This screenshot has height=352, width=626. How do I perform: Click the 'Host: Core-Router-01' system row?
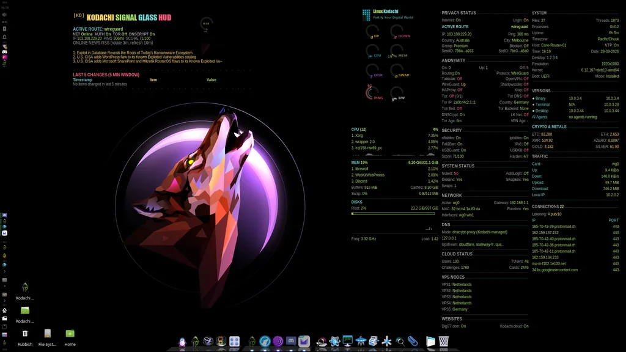549,45
